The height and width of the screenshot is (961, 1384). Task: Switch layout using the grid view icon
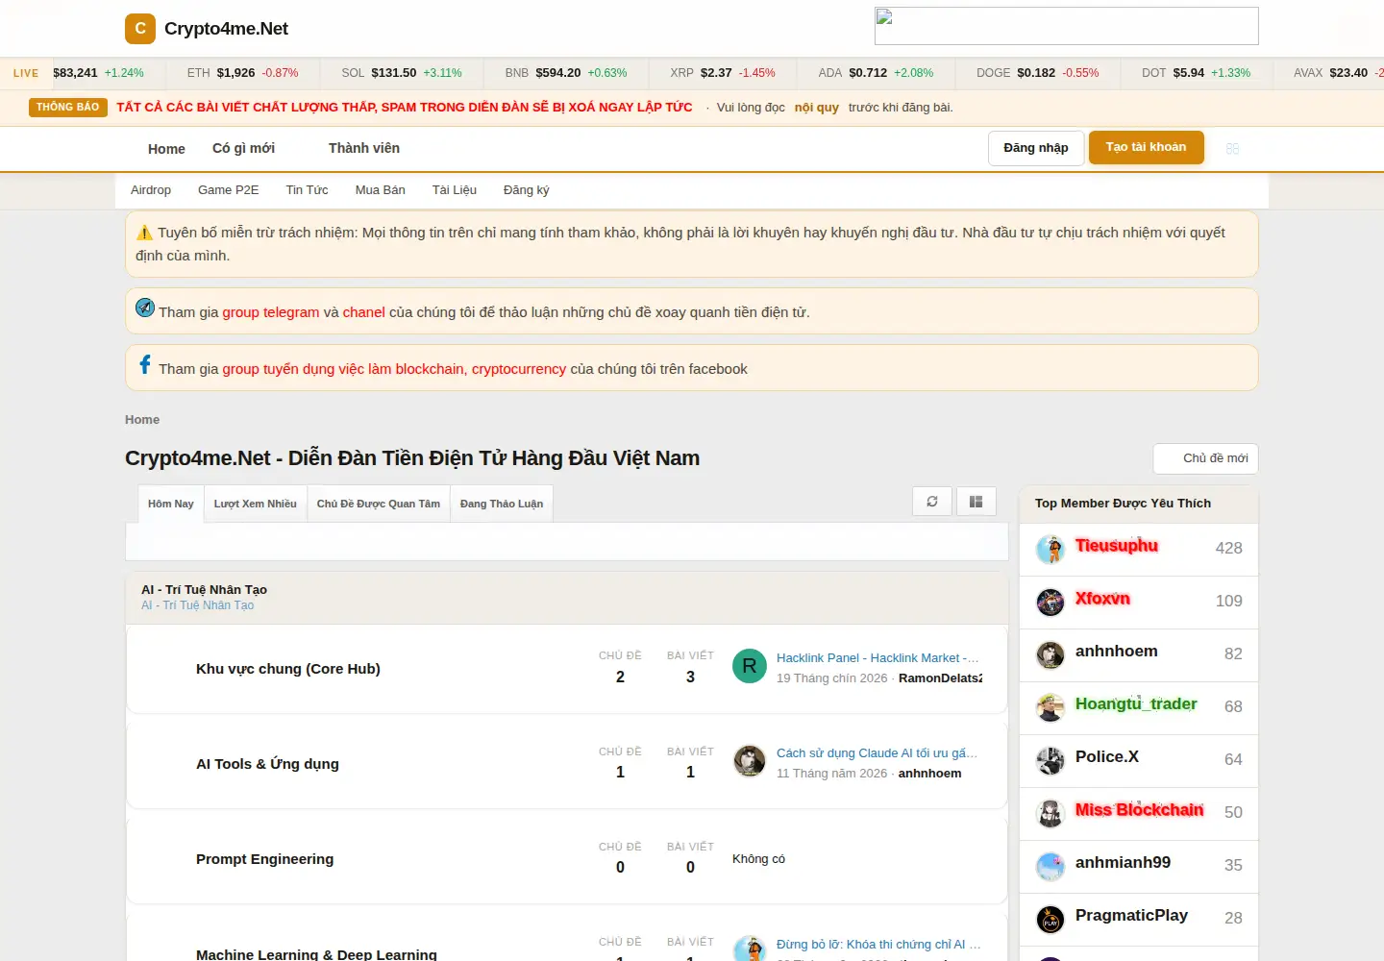pos(976,502)
